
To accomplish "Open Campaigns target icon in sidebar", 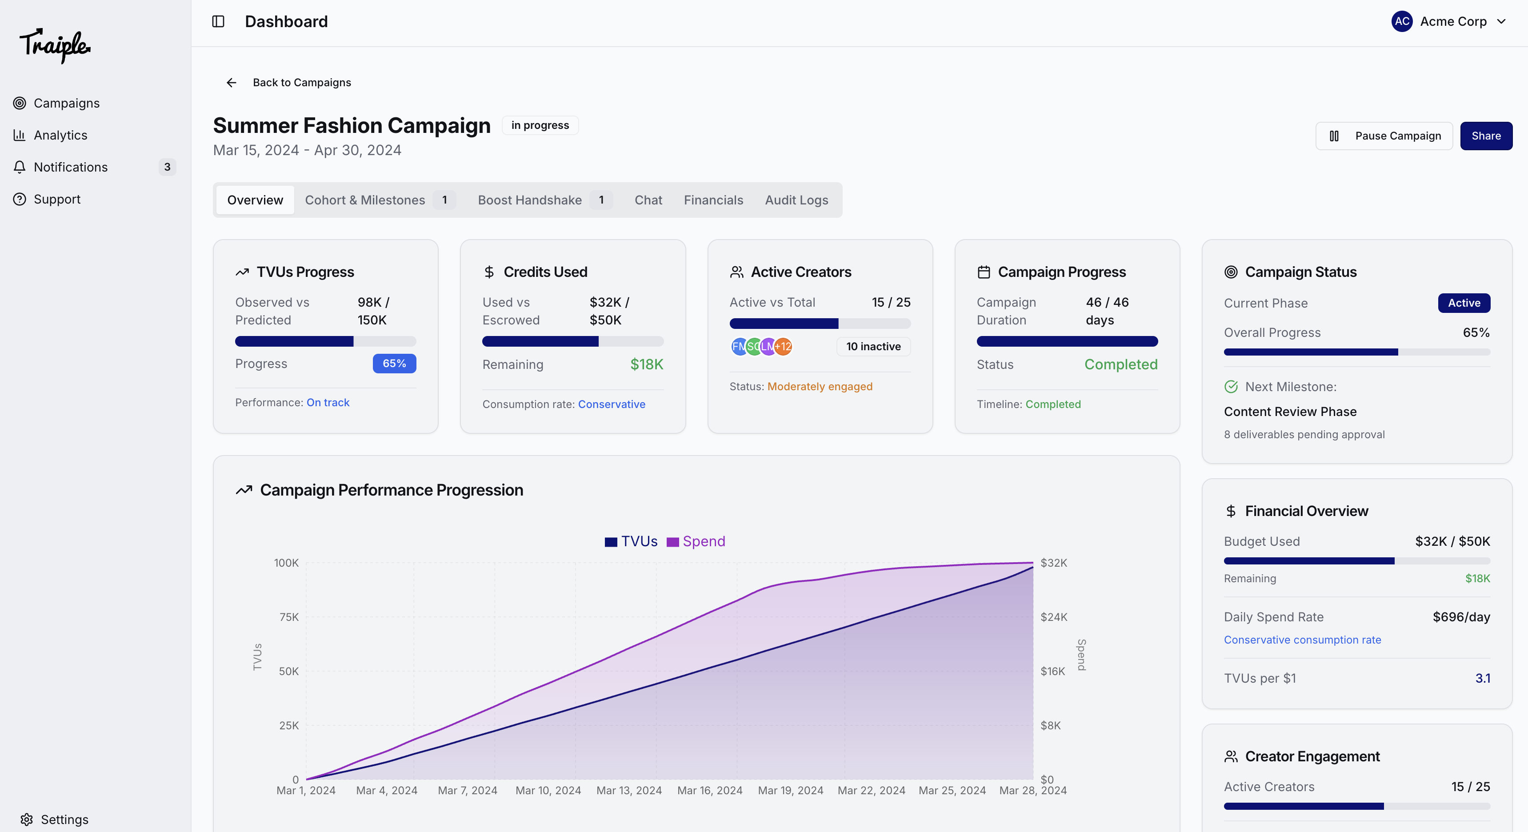I will click(20, 103).
